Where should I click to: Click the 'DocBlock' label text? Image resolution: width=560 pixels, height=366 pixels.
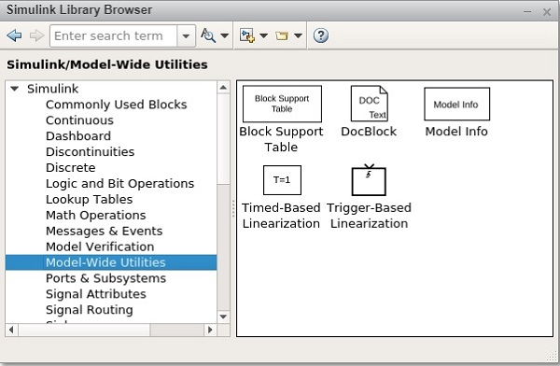tap(369, 132)
